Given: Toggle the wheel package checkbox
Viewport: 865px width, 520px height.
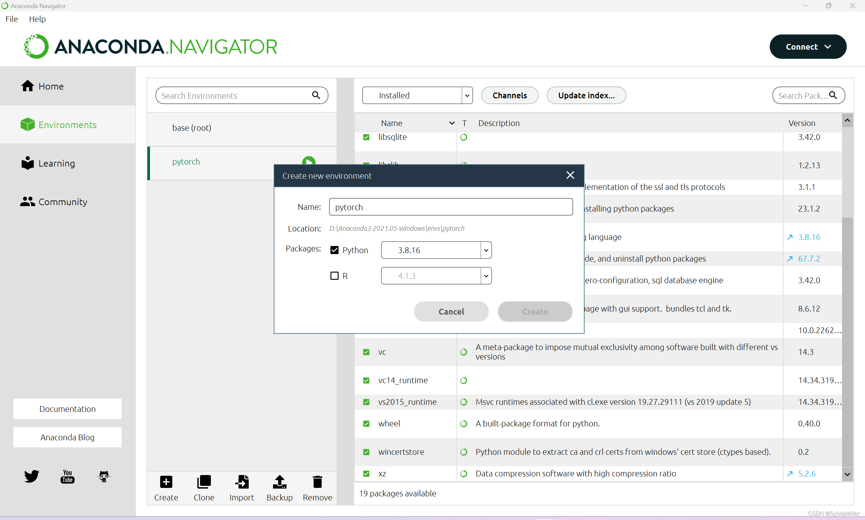Looking at the screenshot, I should 366,424.
